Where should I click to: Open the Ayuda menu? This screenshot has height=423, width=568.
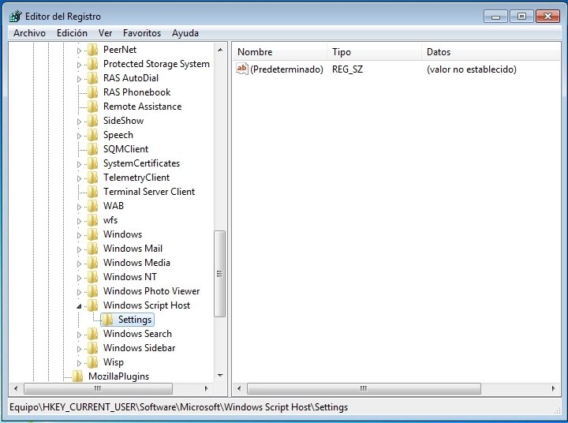point(185,33)
